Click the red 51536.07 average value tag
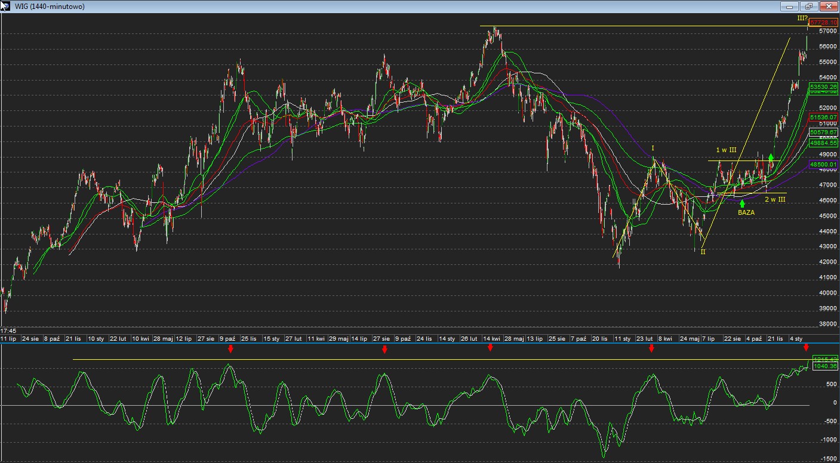The image size is (840, 463). [824, 117]
